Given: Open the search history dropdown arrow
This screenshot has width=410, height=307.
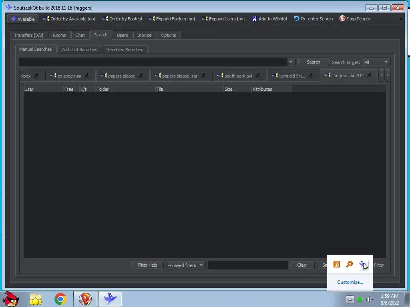Looking at the screenshot, I should coord(291,62).
